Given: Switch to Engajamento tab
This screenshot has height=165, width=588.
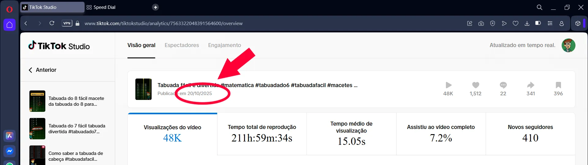Looking at the screenshot, I should pyautogui.click(x=224, y=45).
